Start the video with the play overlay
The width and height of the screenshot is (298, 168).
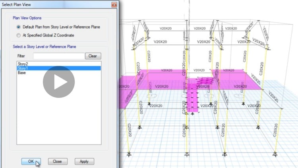pyautogui.click(x=59, y=82)
